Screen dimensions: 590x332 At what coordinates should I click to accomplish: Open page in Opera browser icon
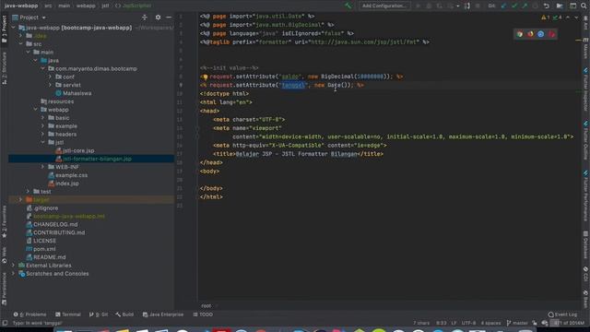point(551,34)
